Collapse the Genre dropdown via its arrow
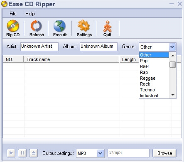184x162 pixels. (172, 47)
